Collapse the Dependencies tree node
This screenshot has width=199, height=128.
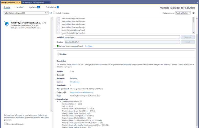[55, 99]
